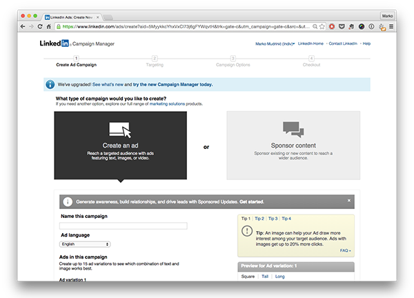The image size is (414, 298).
Task: Click the blue info icon in upgrade banner
Action: tap(50, 84)
